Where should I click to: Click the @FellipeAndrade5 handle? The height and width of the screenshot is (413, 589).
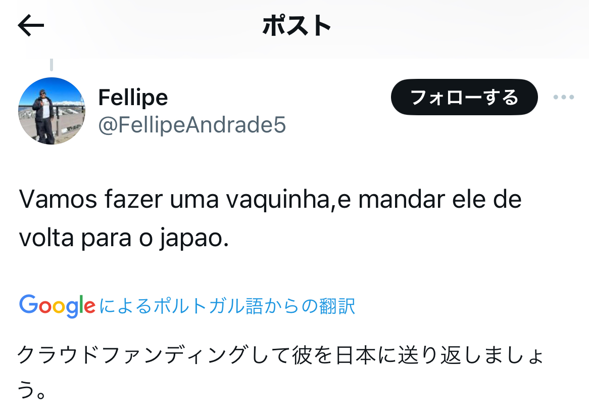tap(192, 125)
